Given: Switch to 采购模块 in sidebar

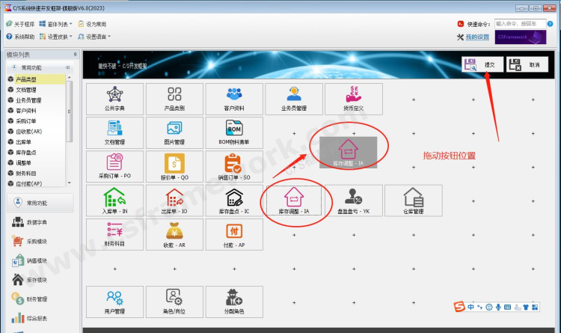Looking at the screenshot, I should [x=37, y=241].
